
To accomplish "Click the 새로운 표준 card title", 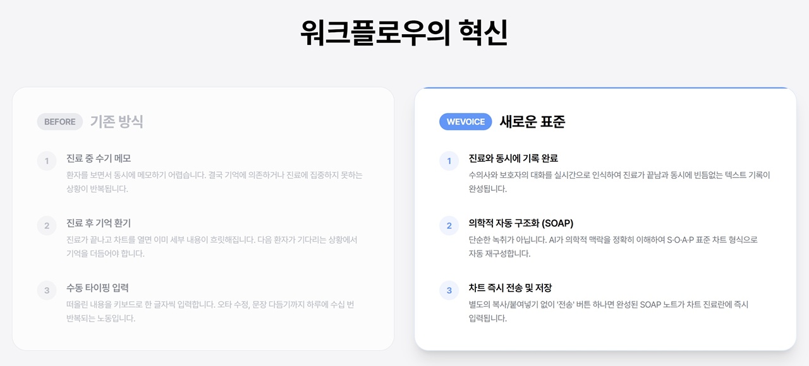I will click(532, 122).
